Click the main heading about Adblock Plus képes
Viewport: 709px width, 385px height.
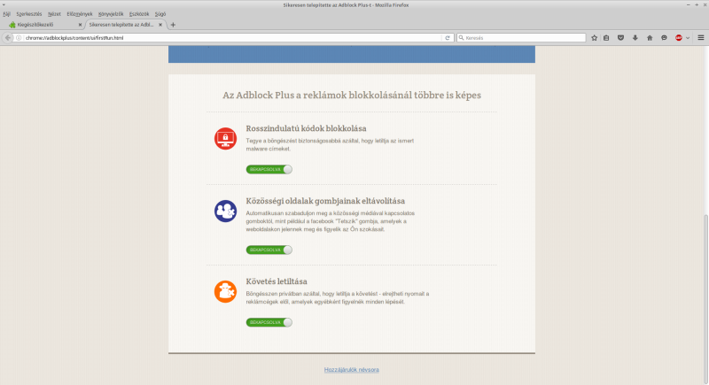point(352,96)
